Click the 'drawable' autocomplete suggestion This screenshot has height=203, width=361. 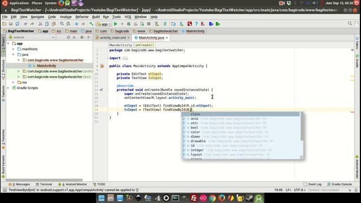coord(241,141)
